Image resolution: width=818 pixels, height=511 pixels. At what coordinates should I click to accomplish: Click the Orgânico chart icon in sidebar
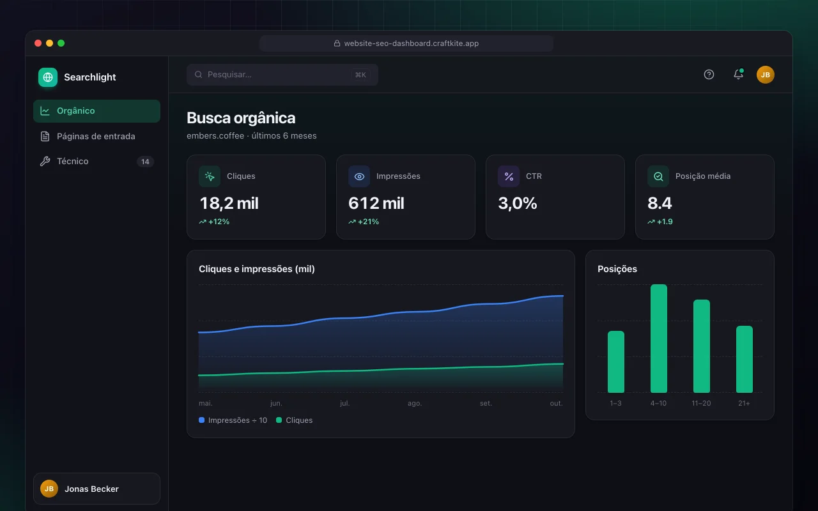pos(45,111)
